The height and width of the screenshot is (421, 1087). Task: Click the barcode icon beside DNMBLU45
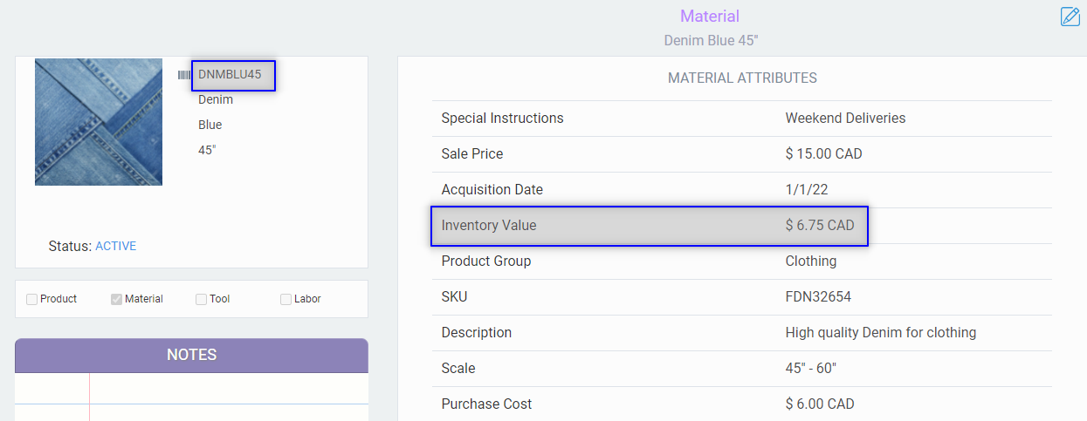184,75
